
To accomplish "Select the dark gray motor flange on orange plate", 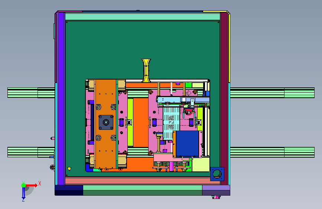I will click(106, 122).
